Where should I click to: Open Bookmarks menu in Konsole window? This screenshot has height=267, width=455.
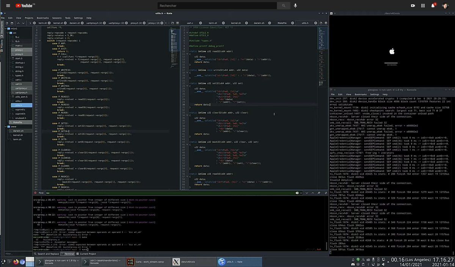pyautogui.click(x=360, y=94)
